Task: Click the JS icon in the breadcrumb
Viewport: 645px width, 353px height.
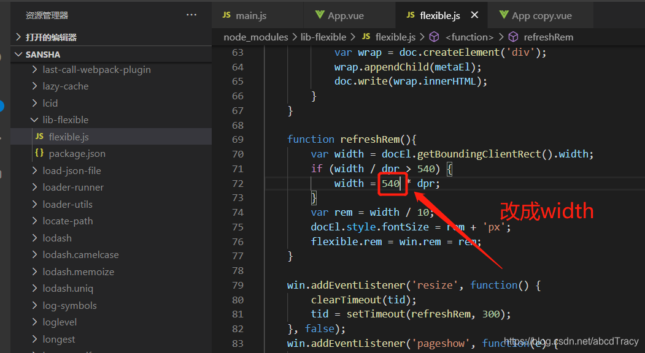Action: point(366,37)
